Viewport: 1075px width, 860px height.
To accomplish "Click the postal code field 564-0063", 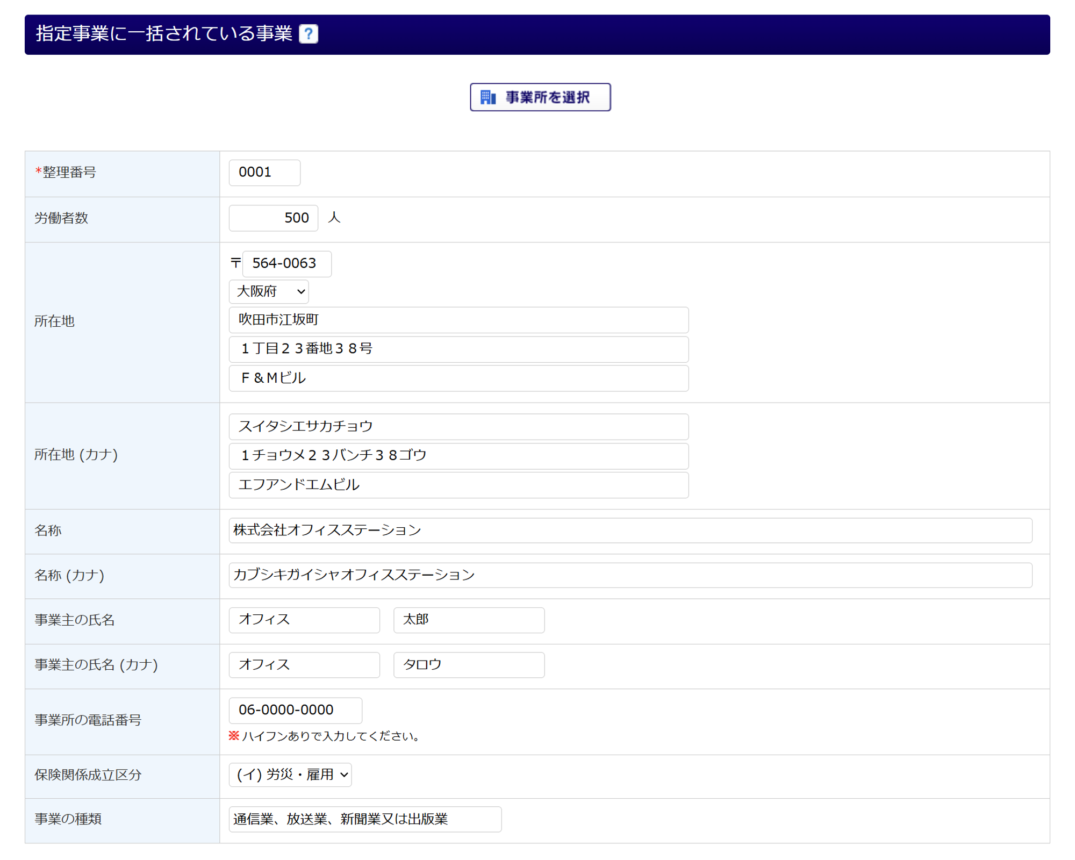I will (x=286, y=263).
